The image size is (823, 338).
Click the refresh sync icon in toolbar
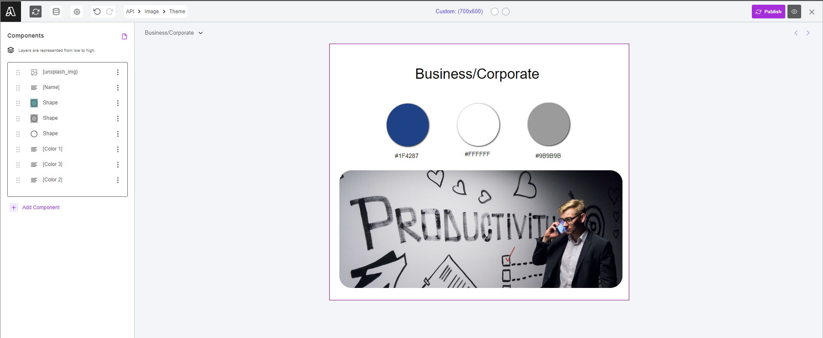[36, 12]
